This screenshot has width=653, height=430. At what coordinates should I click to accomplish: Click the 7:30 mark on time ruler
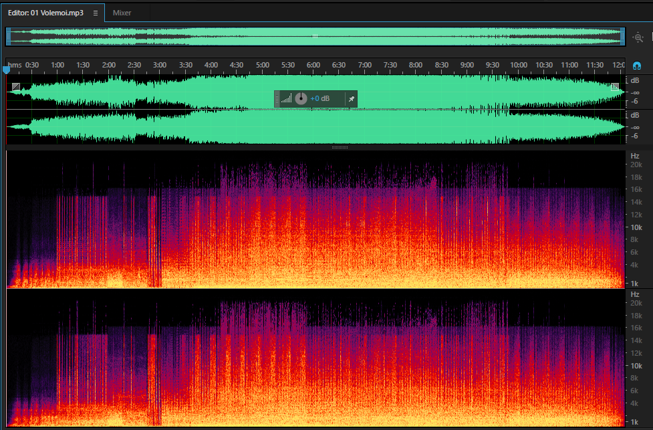390,65
